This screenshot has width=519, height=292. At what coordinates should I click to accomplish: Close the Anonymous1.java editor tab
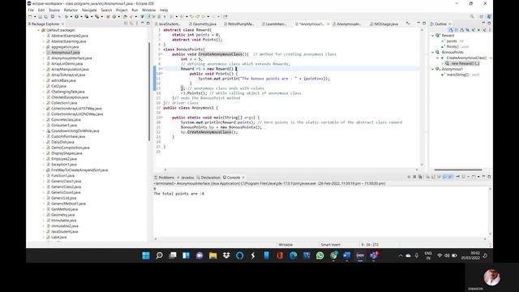pos(328,24)
